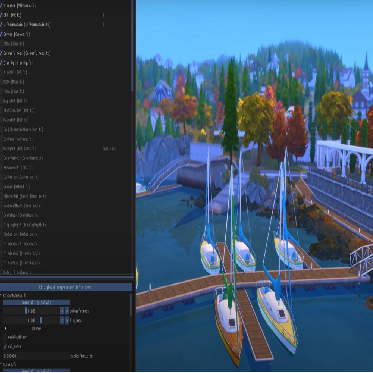Enable the FilmGrain2 effect
Viewport: 373px width, 373px height.
tap(1, 253)
